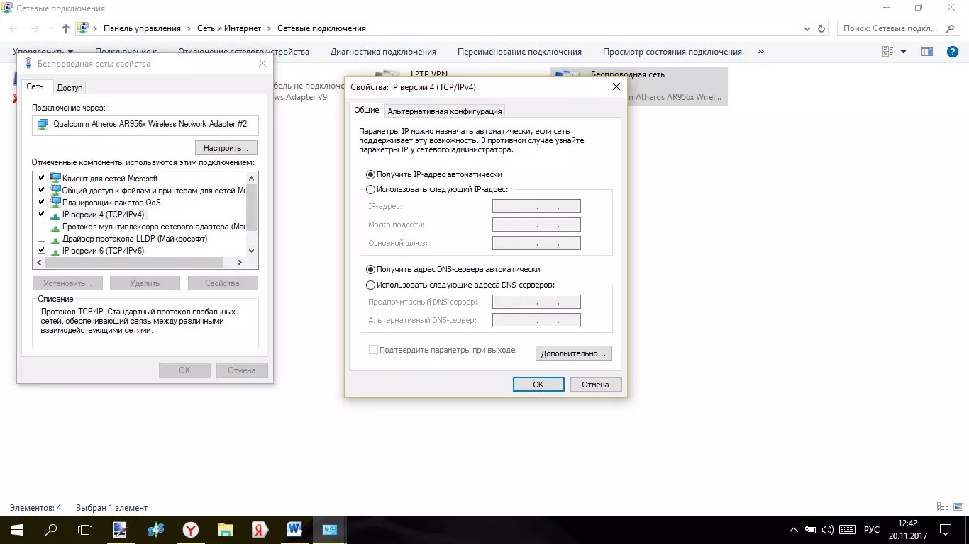Select 'Использовать следующие адреса DNS-серверов' option
The width and height of the screenshot is (969, 544).
coord(370,285)
